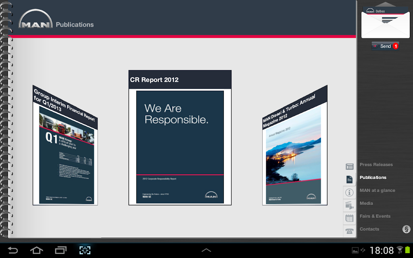413x258 pixels.
Task: Tap the Publications header title
Action: click(x=75, y=25)
